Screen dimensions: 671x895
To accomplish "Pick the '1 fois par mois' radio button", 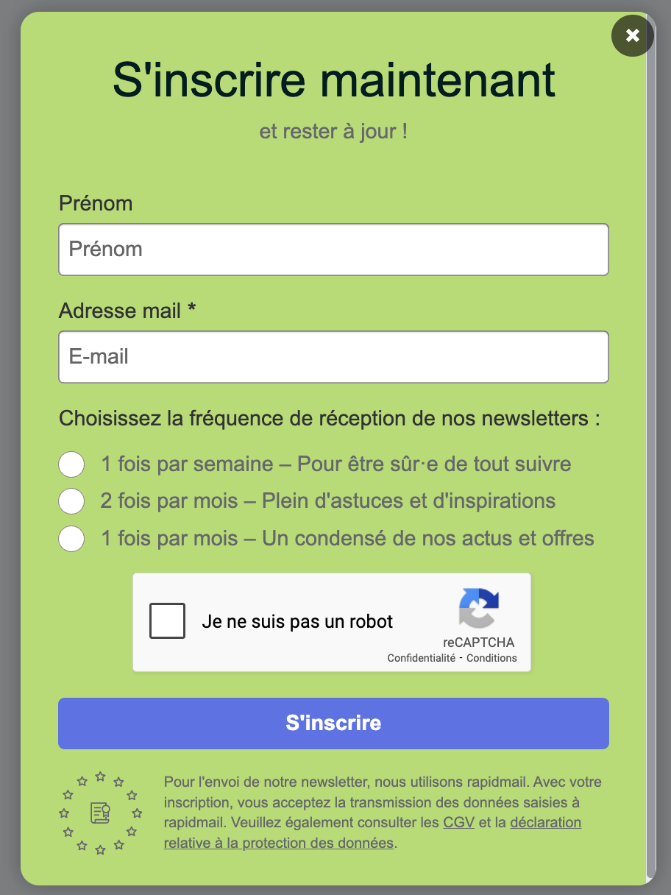I will click(71, 538).
